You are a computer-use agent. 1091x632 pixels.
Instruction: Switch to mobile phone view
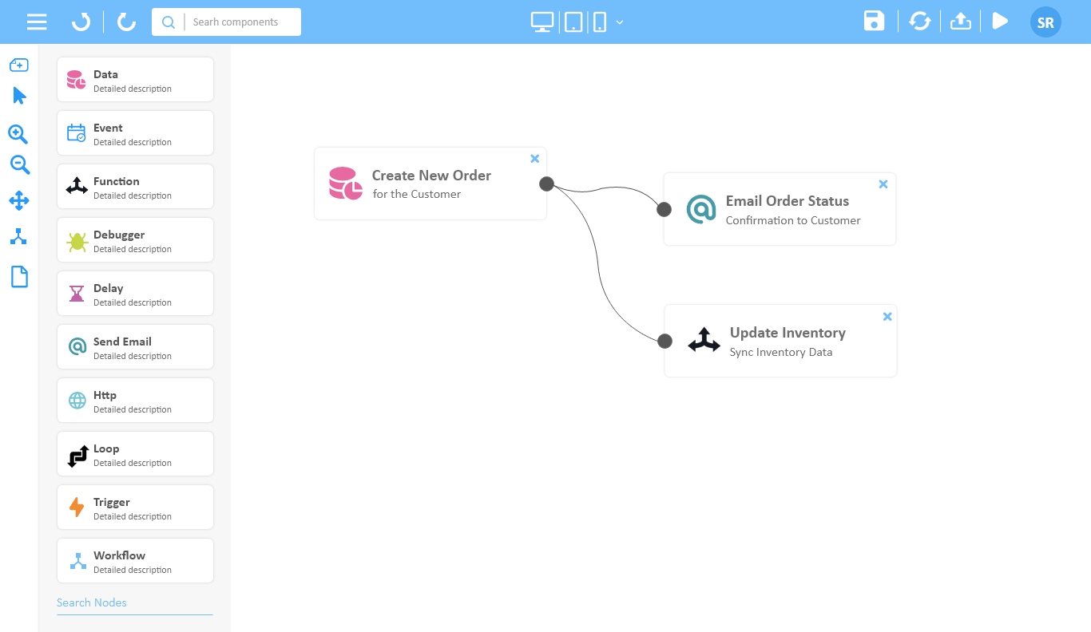[599, 22]
